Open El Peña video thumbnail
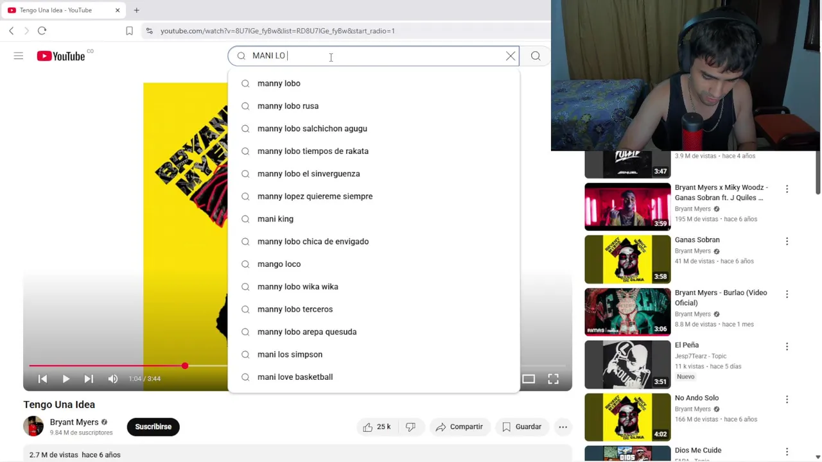This screenshot has width=822, height=462. click(x=627, y=364)
